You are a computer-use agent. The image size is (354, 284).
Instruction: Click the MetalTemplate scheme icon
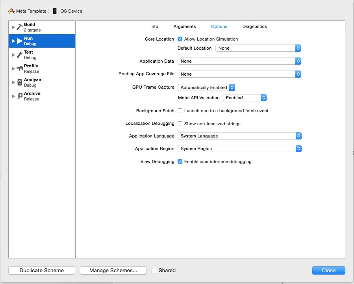(11, 11)
